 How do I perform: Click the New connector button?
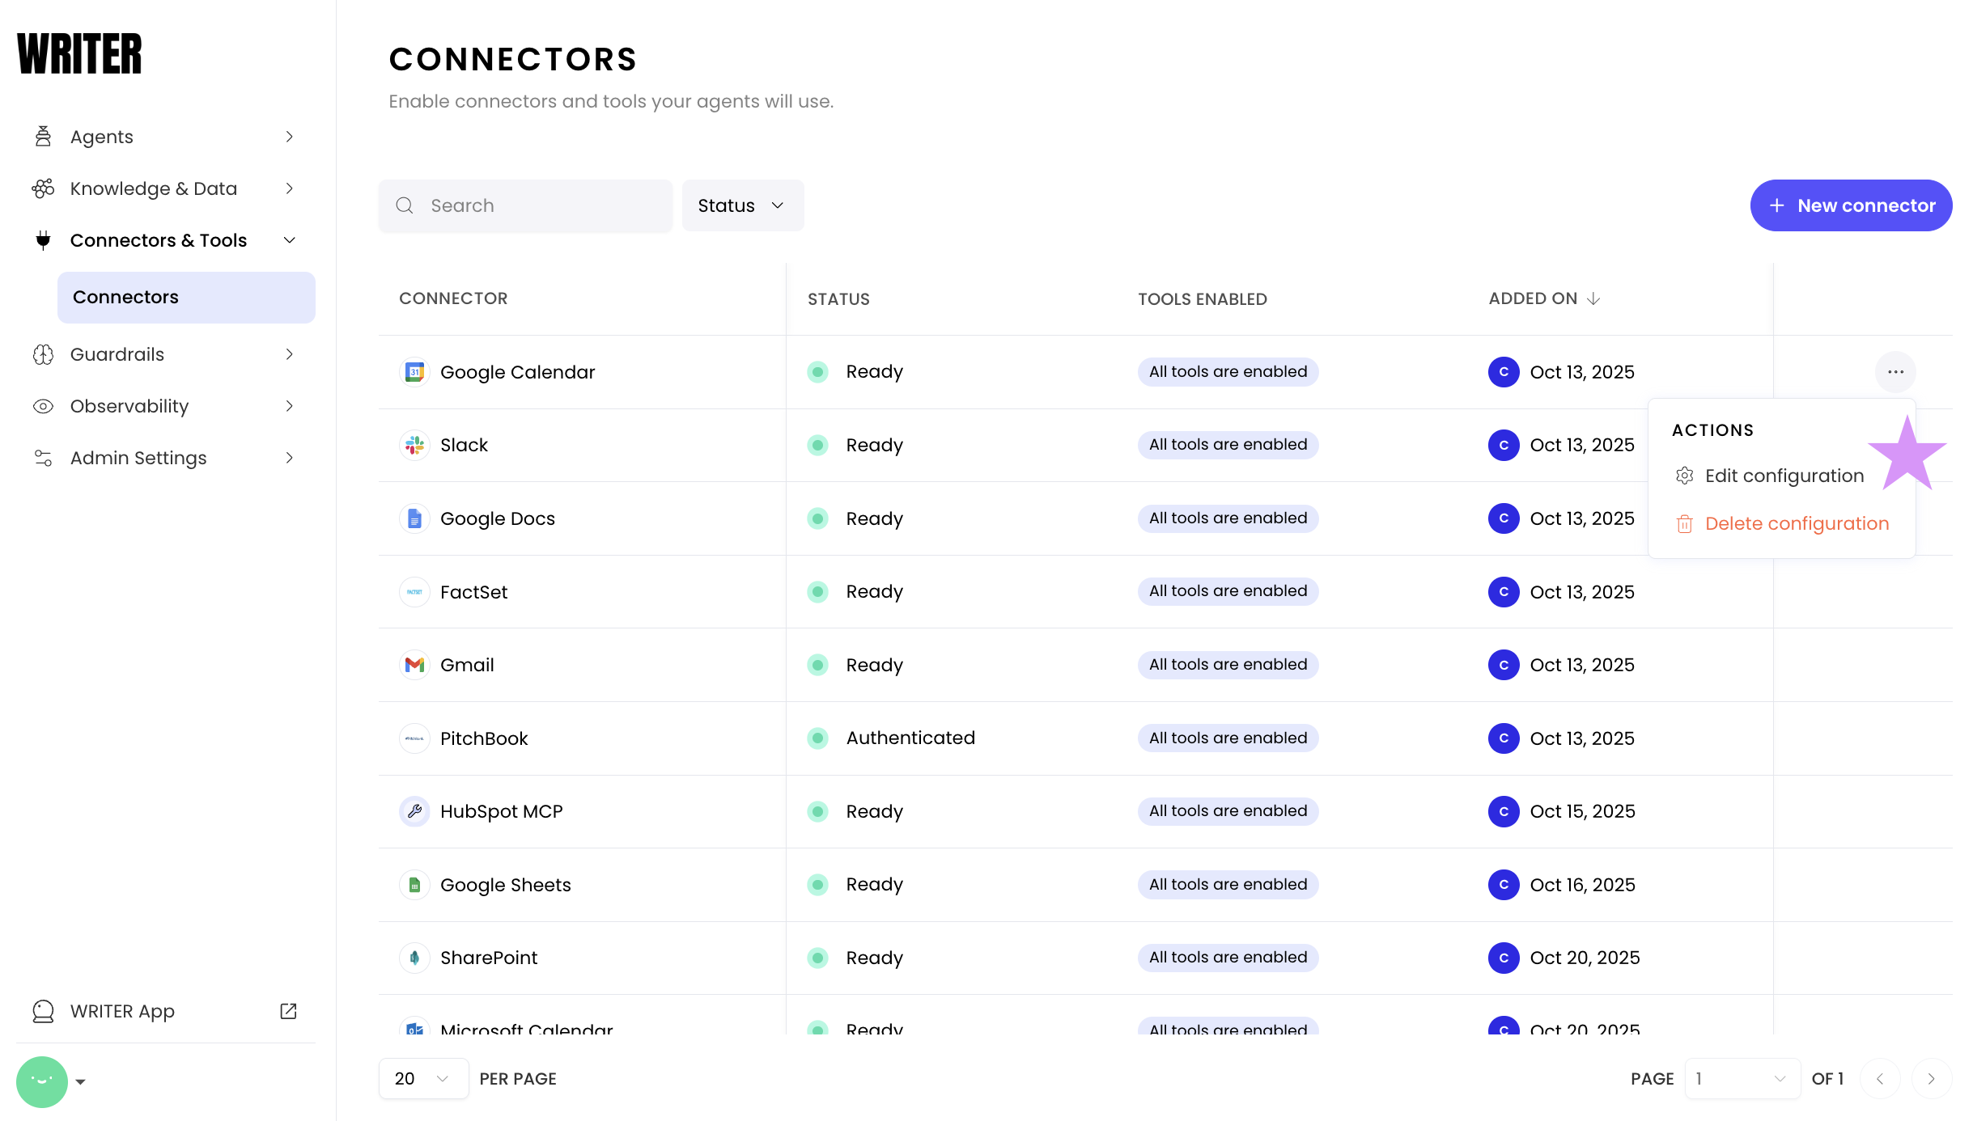1851,205
